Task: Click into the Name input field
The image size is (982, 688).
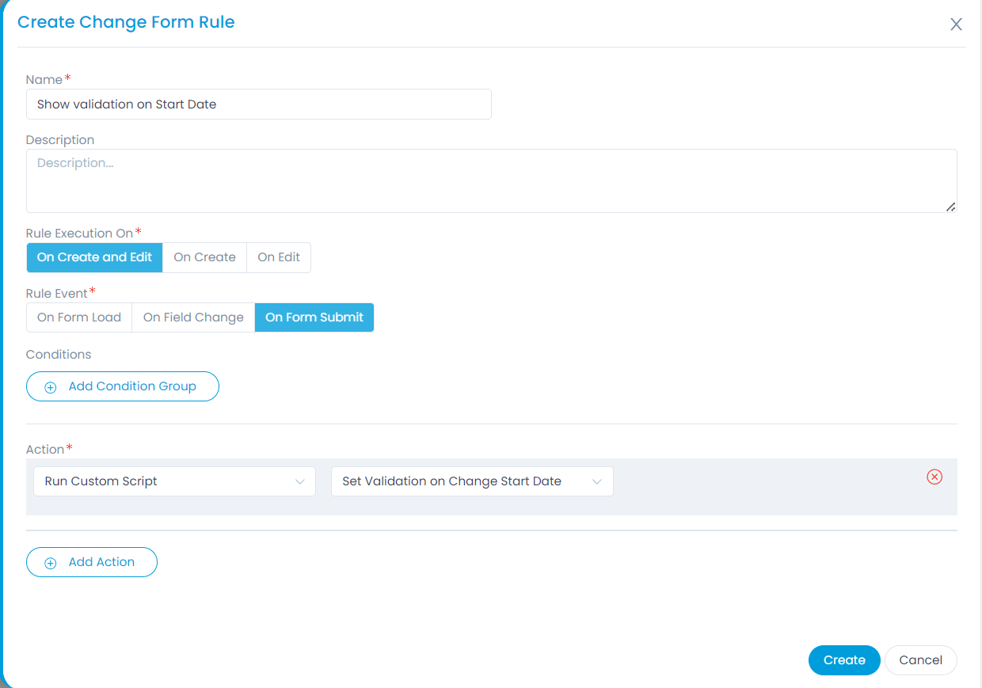Action: (x=258, y=105)
